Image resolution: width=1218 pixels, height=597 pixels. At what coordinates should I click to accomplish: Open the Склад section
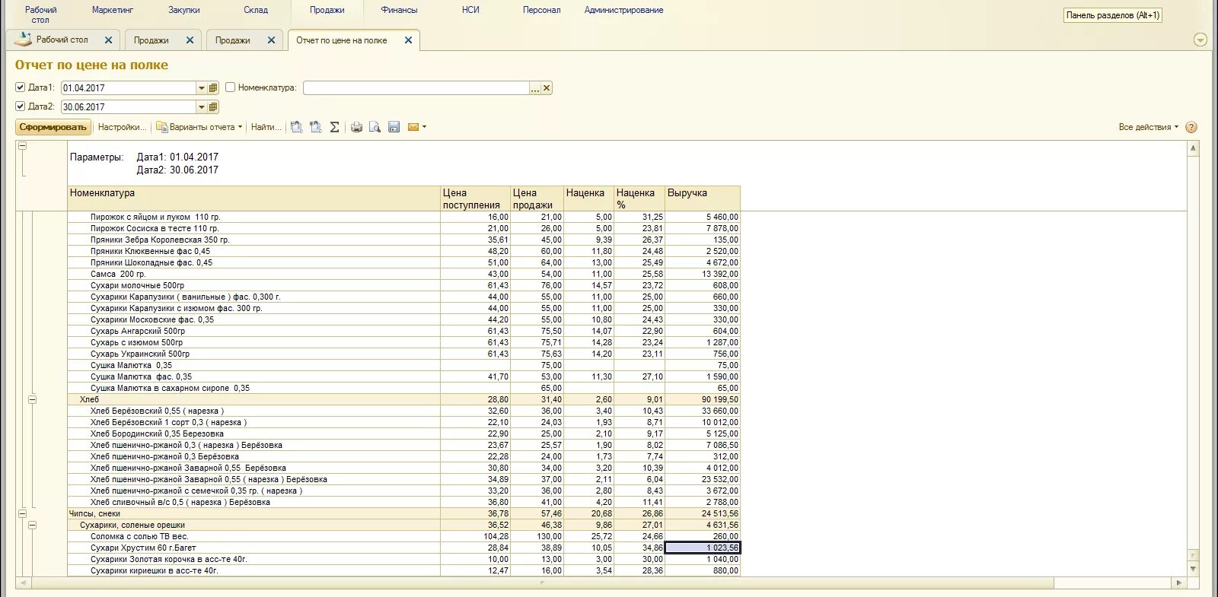click(x=256, y=10)
